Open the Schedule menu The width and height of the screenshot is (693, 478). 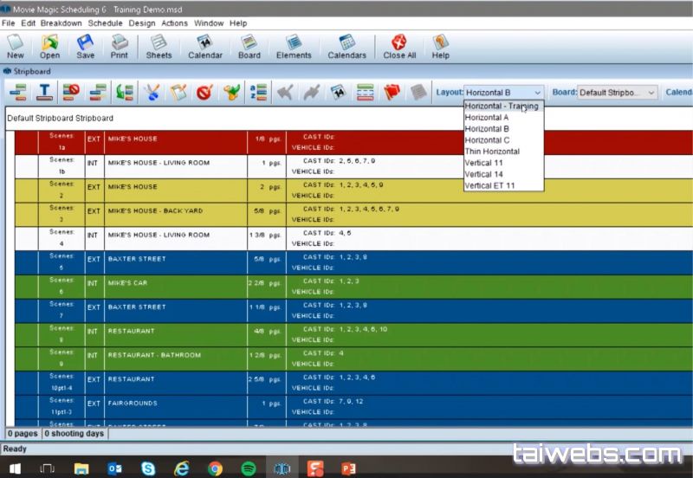(105, 23)
